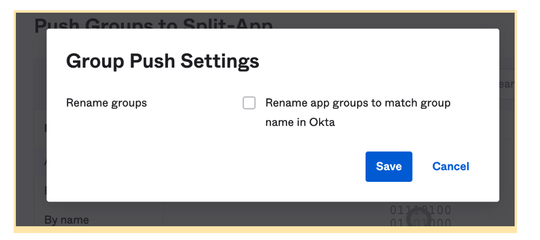Click the partially hidden search field at right

coord(506,85)
